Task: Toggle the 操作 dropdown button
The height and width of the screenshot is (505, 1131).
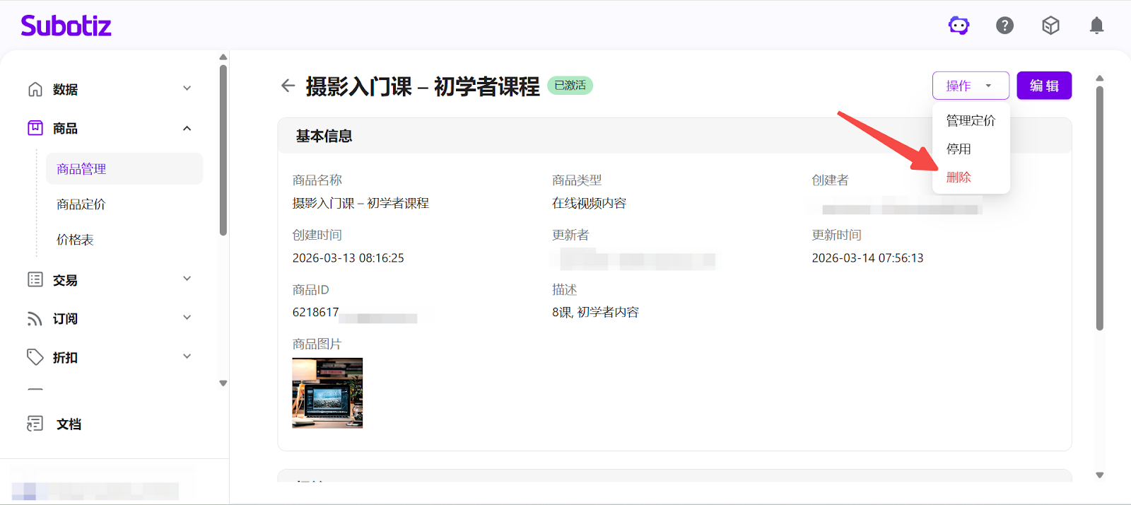Action: [970, 86]
